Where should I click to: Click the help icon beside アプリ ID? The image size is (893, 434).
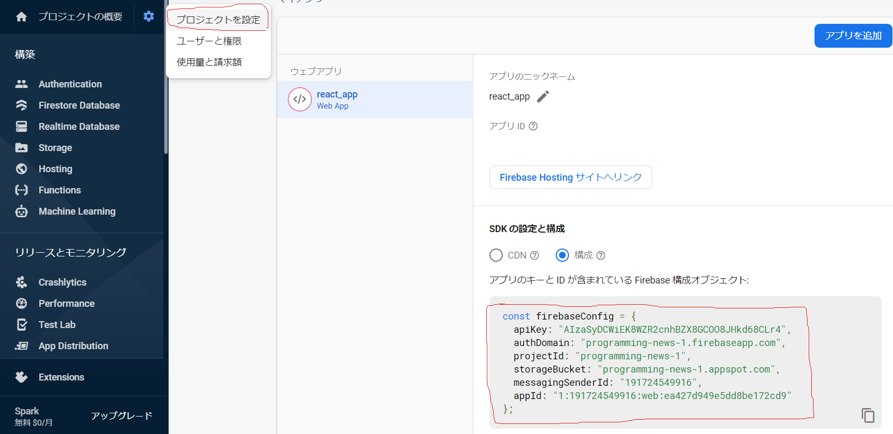[533, 126]
